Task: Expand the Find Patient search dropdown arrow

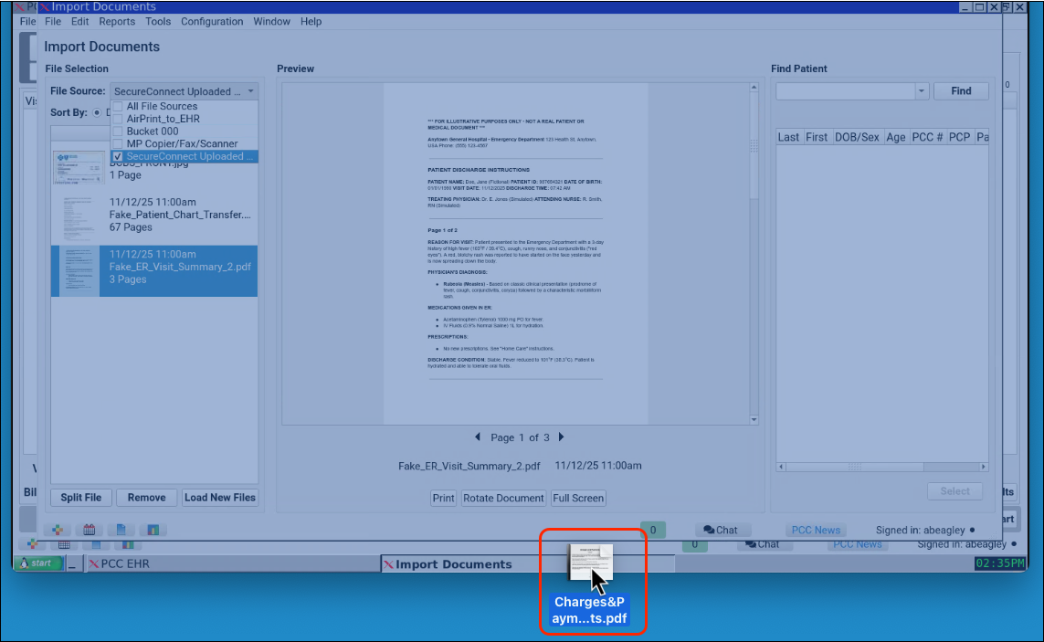Action: click(921, 91)
